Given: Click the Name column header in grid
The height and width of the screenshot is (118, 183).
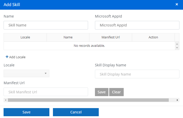Looking at the screenshot, I should point(68,37).
